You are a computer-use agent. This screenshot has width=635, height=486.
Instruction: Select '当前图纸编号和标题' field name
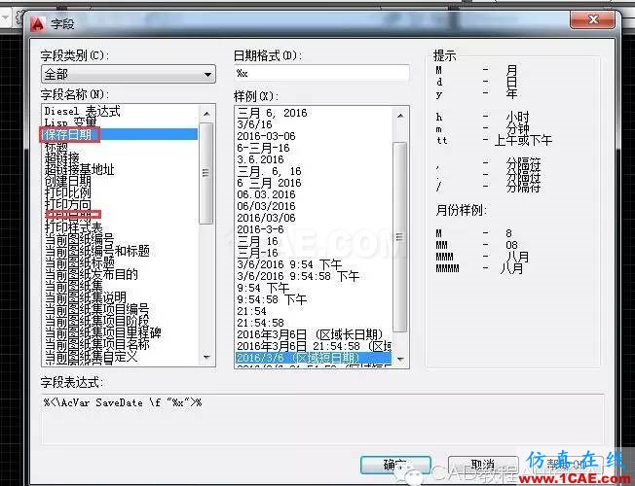(x=96, y=251)
